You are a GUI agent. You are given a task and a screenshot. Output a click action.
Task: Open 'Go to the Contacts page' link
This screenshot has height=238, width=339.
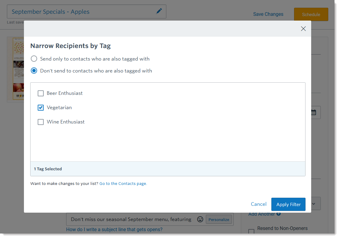coord(123,183)
